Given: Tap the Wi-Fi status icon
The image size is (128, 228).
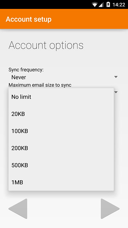Looking at the screenshot, I should point(95,5).
